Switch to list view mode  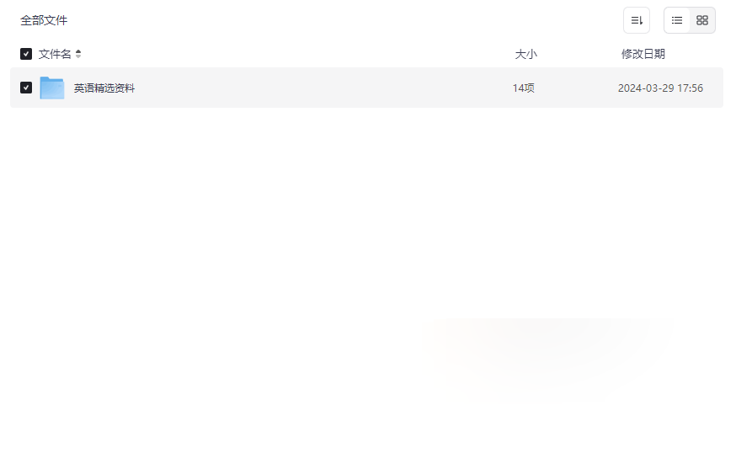tap(677, 20)
